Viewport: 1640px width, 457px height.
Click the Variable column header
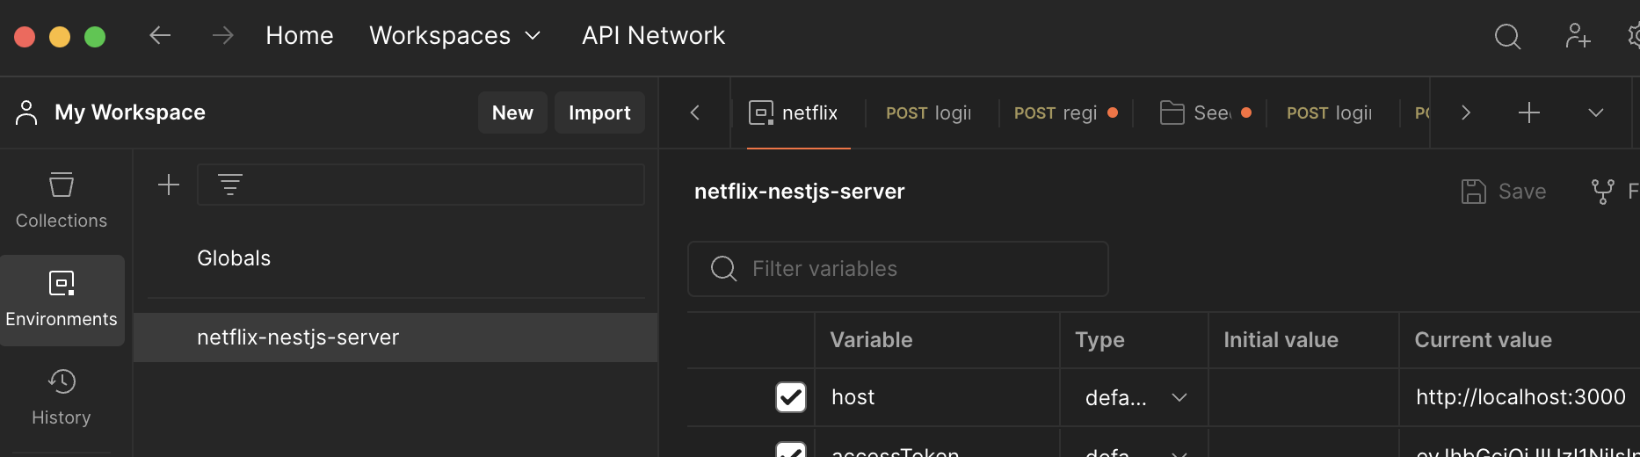click(x=871, y=340)
